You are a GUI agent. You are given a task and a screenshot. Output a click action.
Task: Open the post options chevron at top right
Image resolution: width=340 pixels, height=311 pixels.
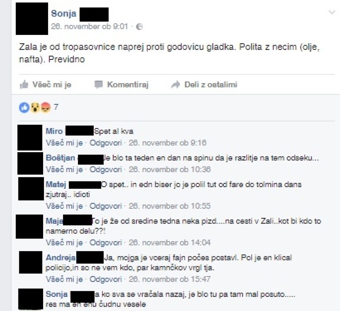tap(331, 12)
